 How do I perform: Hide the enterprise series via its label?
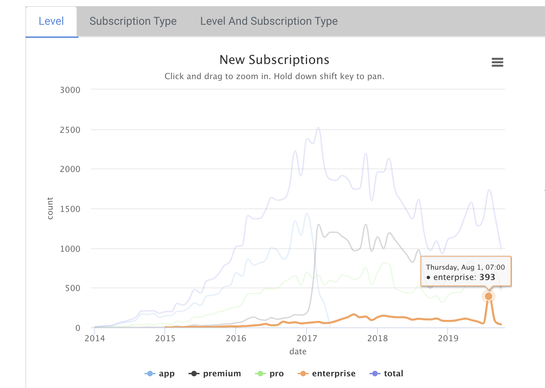334,374
